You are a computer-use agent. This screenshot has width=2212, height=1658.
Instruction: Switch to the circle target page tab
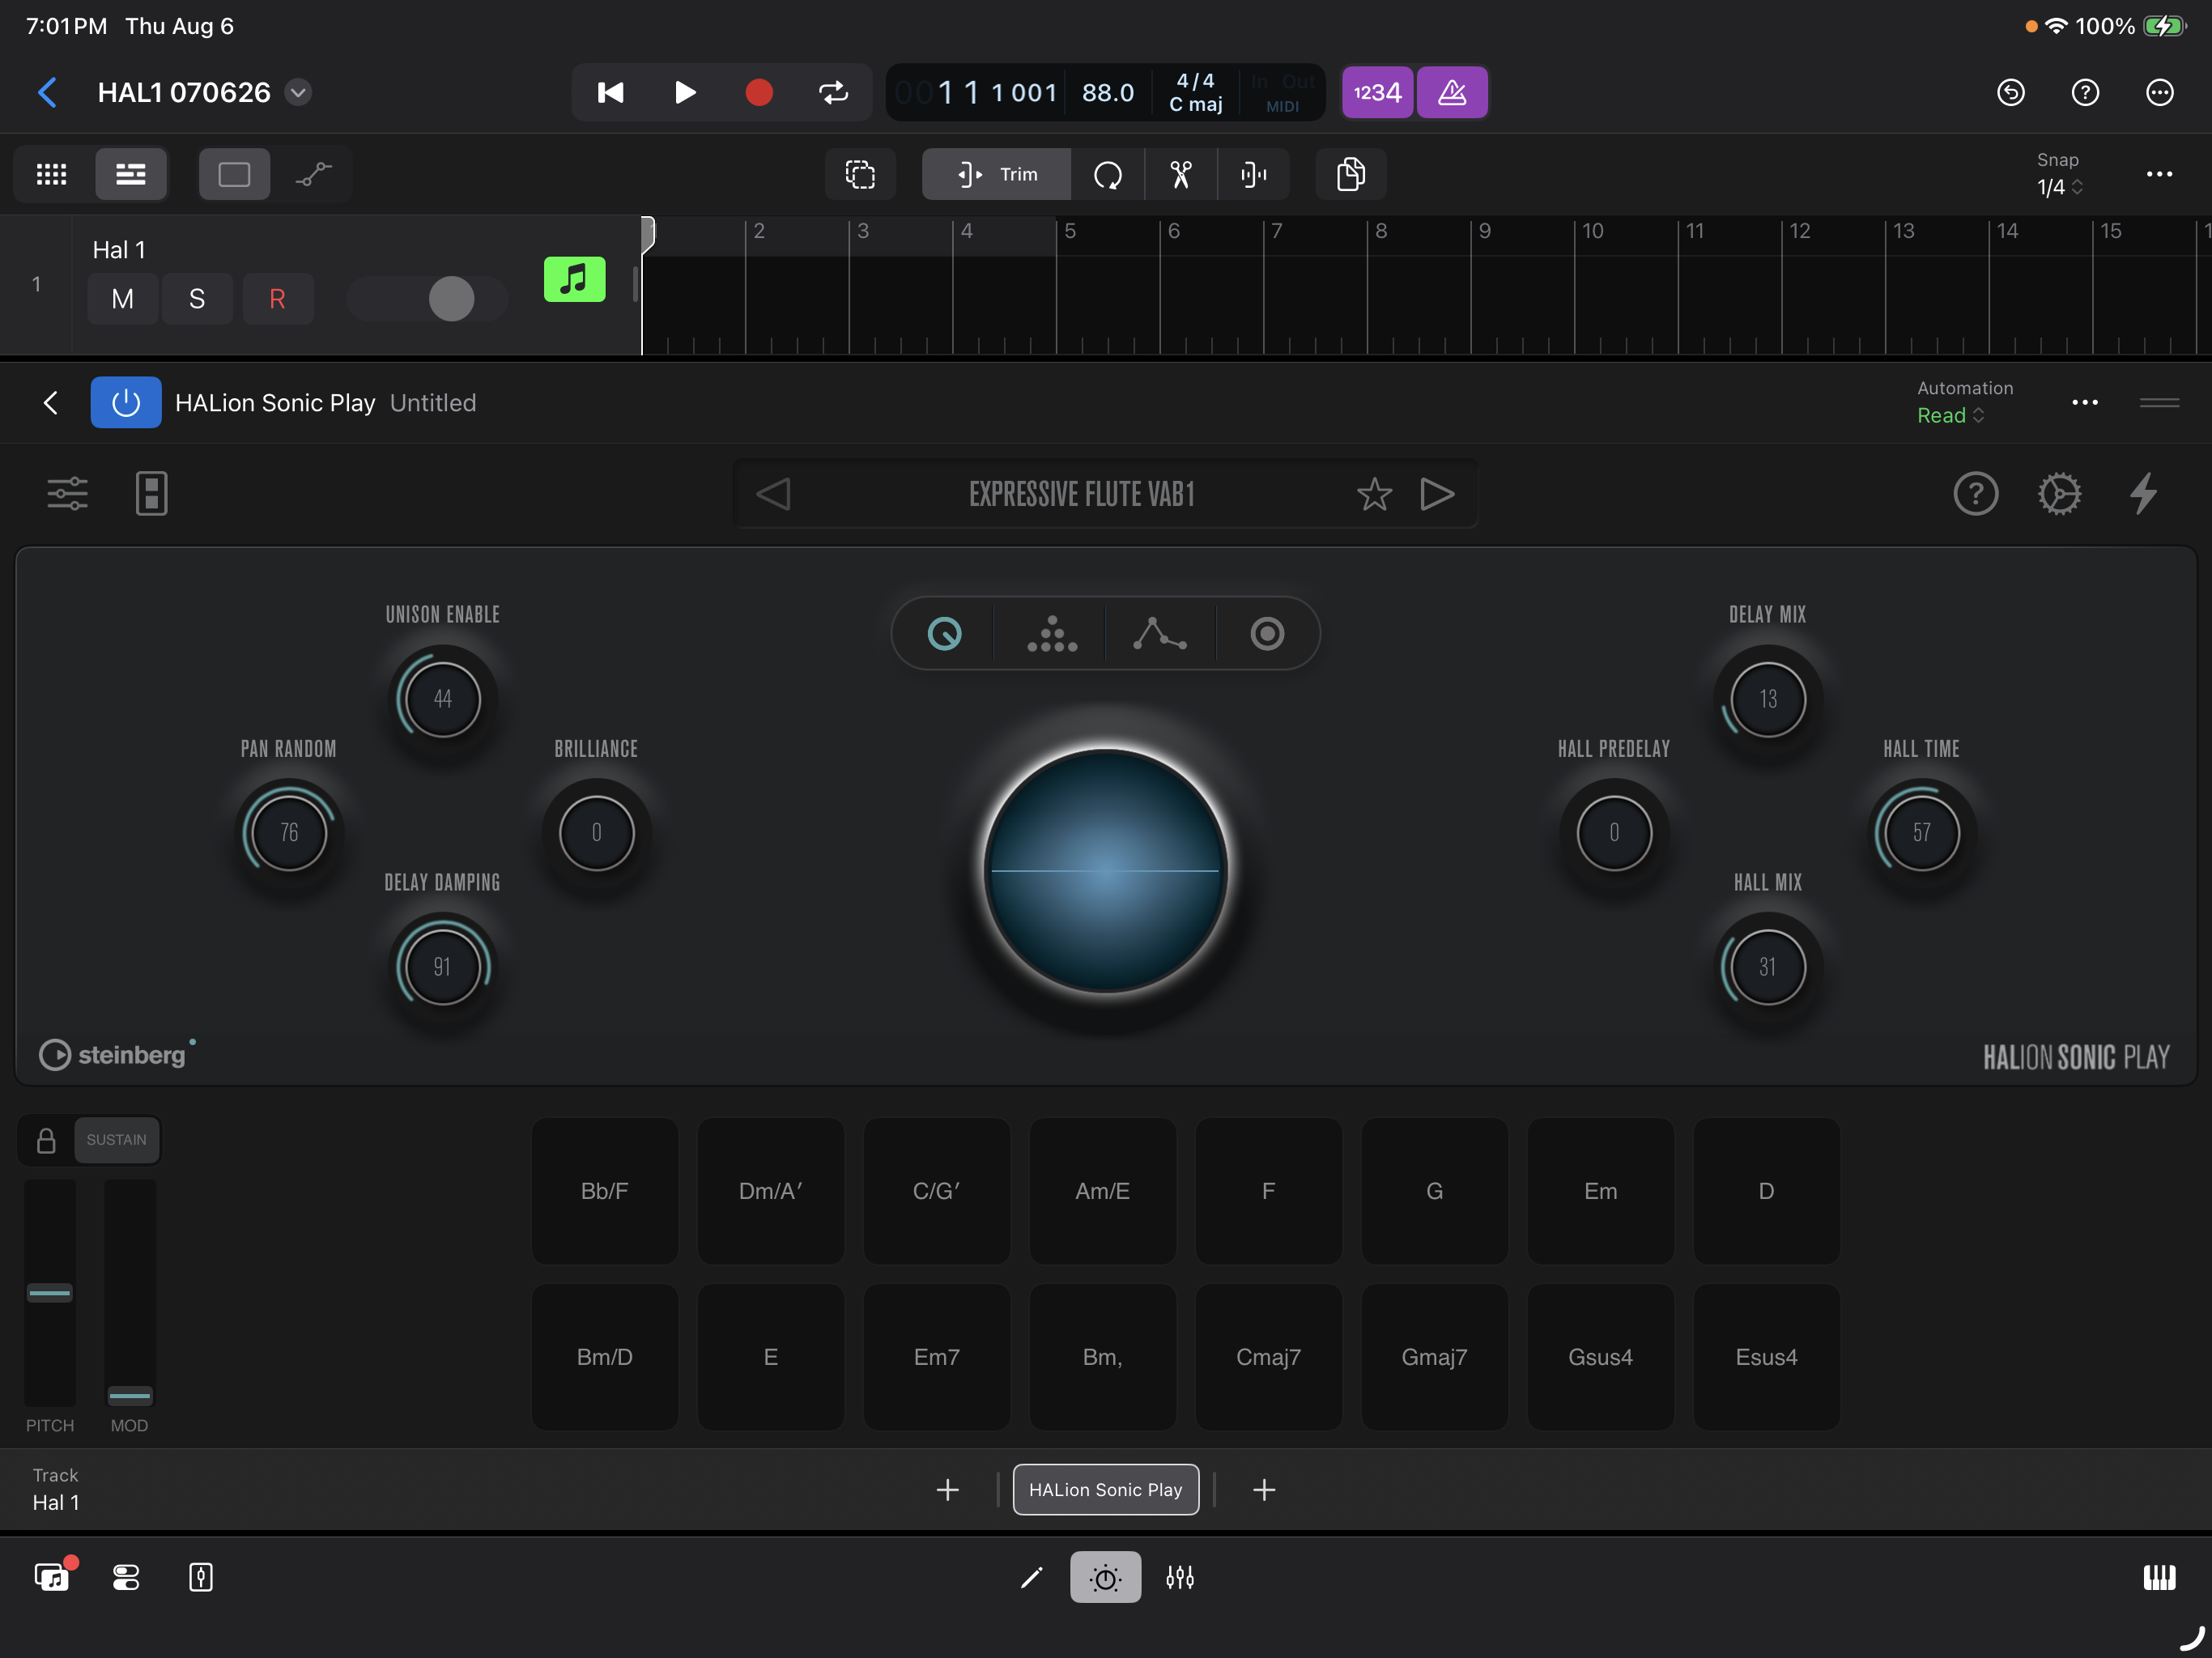(x=1267, y=633)
